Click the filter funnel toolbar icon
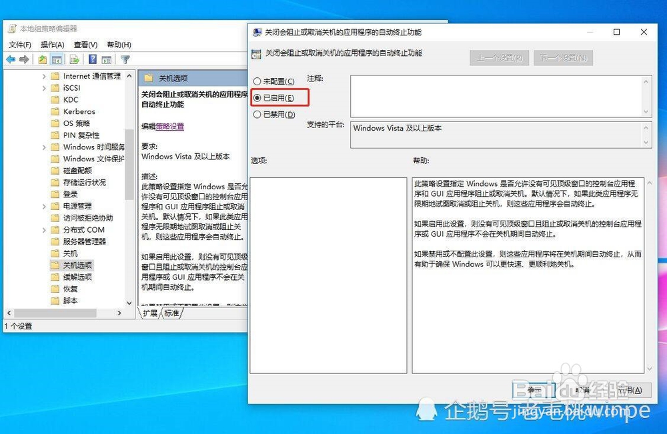Screen dimensions: 667x434 125,59
